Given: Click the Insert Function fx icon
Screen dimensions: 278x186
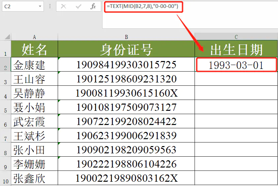Looking at the screenshot, I should [93, 6].
